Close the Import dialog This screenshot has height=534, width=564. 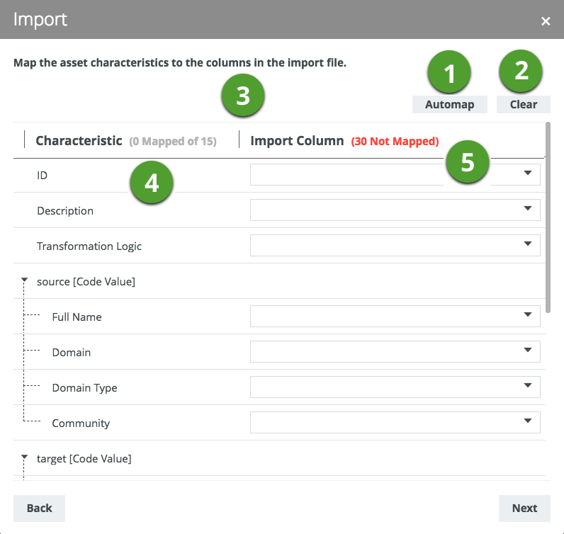coord(546,21)
